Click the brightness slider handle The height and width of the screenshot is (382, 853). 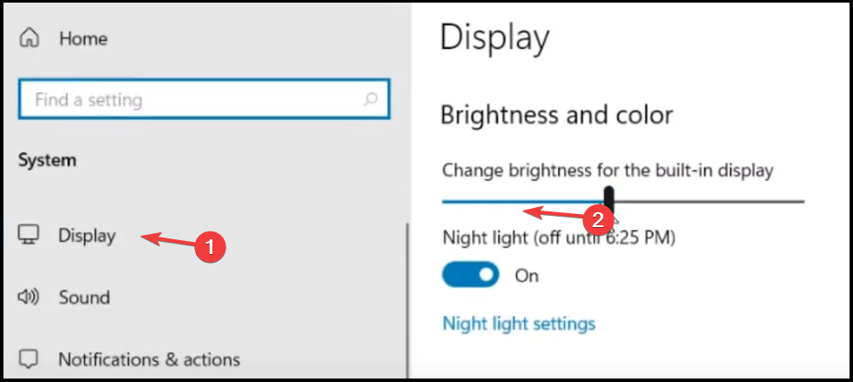608,201
